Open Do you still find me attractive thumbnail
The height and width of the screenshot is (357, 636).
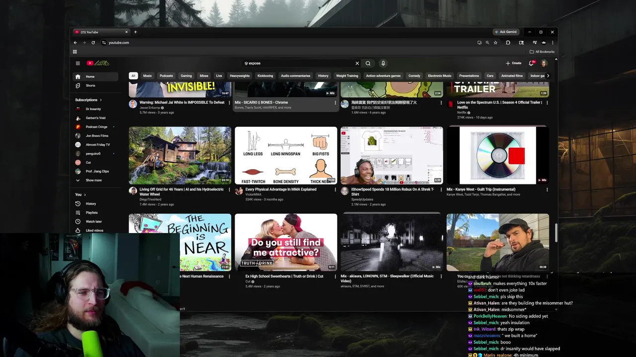coord(286,242)
